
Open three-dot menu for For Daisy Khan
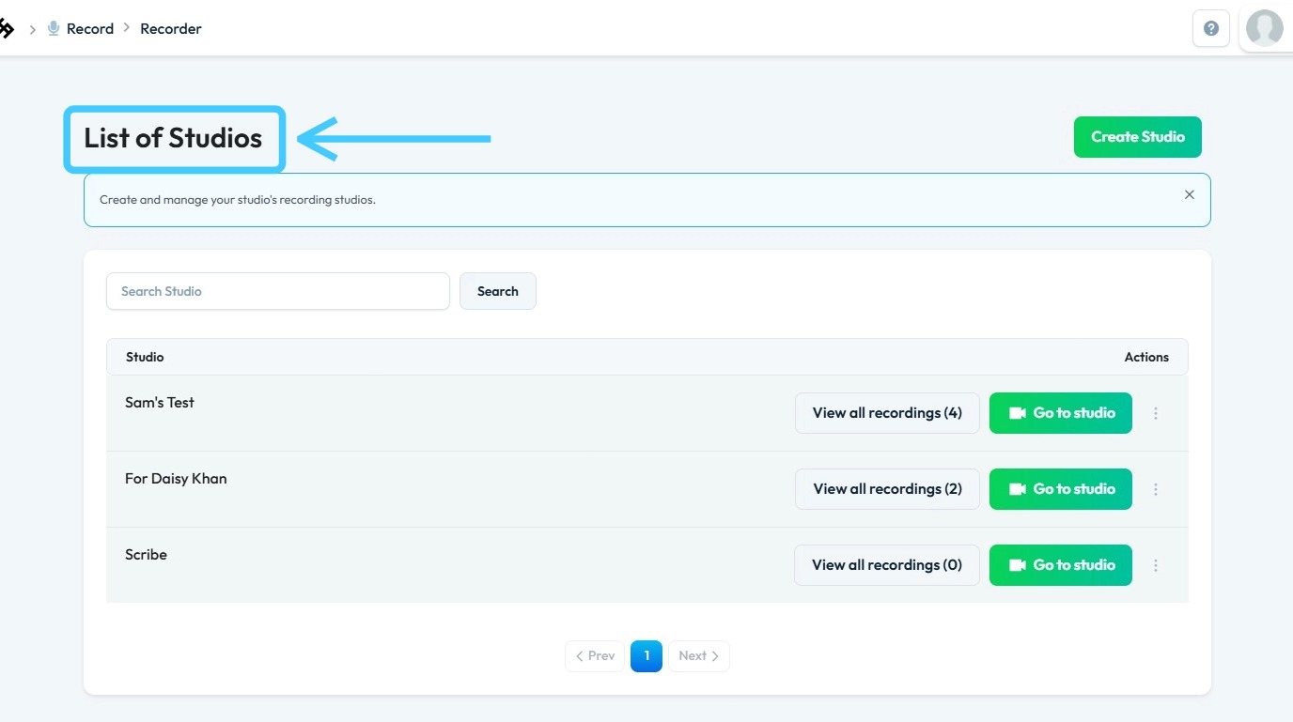(1156, 489)
